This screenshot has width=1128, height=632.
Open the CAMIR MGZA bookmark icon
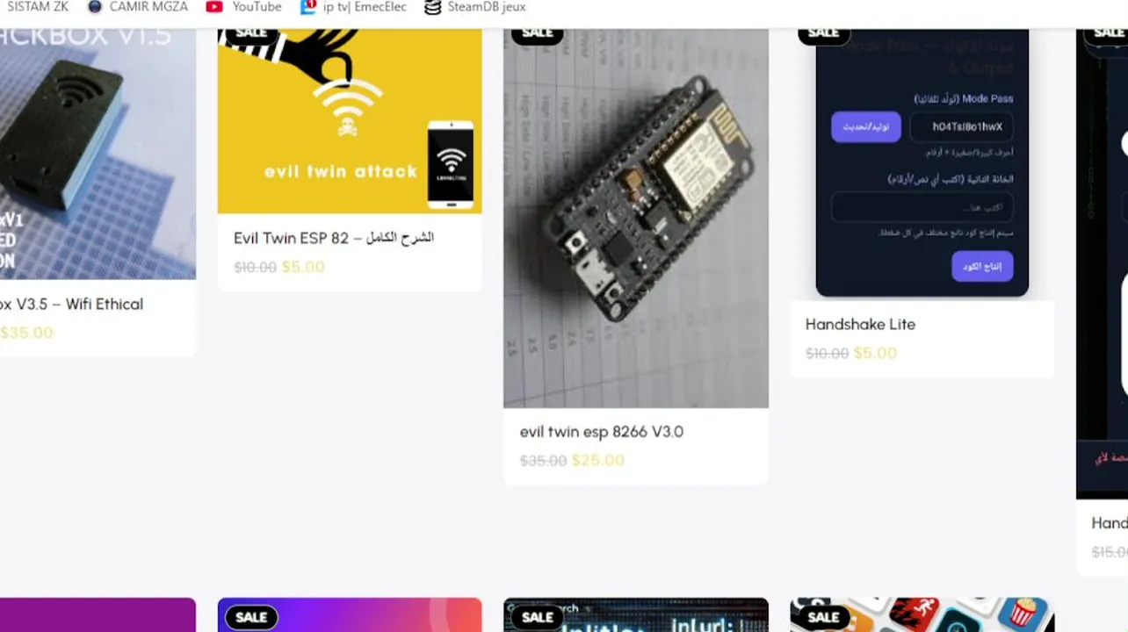click(x=95, y=7)
